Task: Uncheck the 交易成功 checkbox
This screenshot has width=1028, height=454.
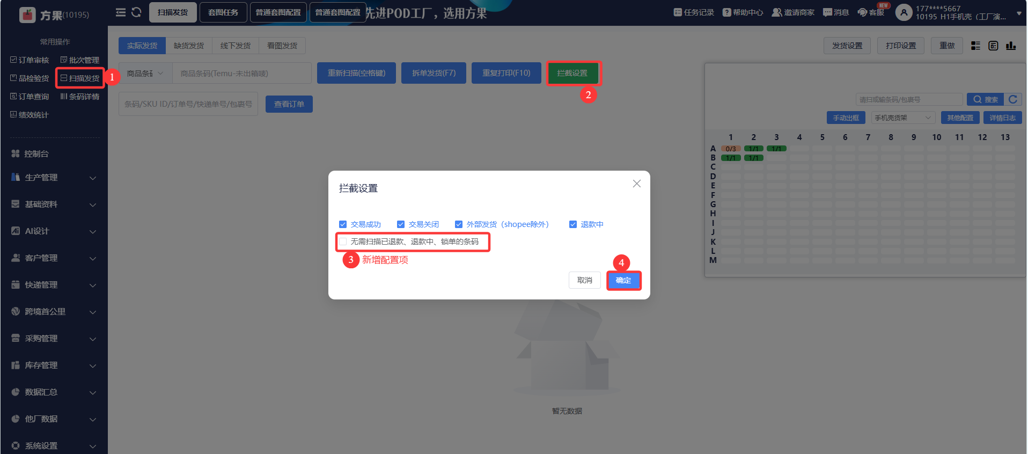Action: (343, 224)
